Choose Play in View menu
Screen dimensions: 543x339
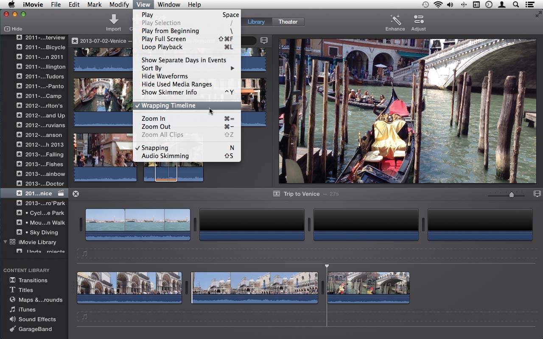pyautogui.click(x=187, y=15)
